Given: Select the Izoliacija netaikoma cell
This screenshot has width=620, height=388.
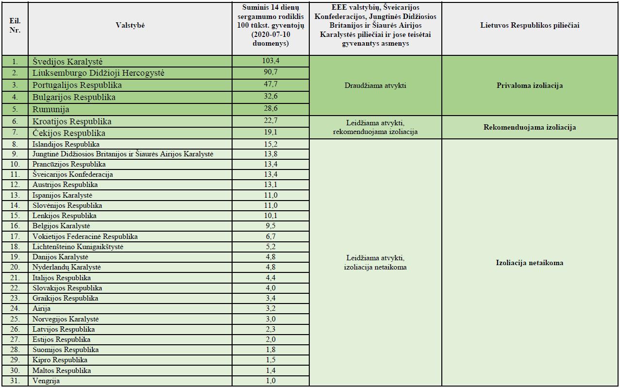Looking at the screenshot, I should [530, 263].
